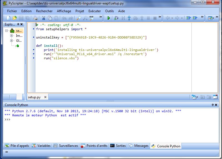The height and width of the screenshot is (159, 222).
Task: Close the Console Python panel
Action: pyautogui.click(x=216, y=105)
